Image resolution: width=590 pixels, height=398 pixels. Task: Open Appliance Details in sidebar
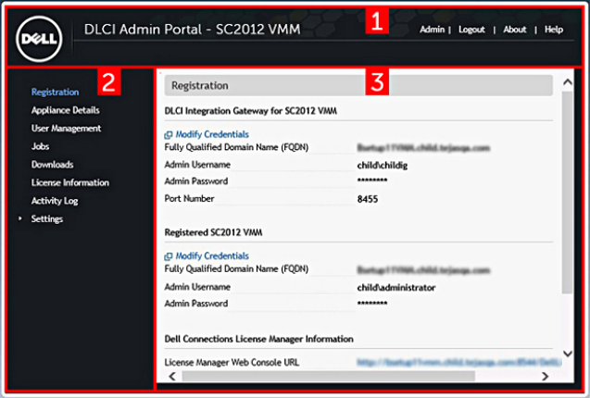pos(66,110)
